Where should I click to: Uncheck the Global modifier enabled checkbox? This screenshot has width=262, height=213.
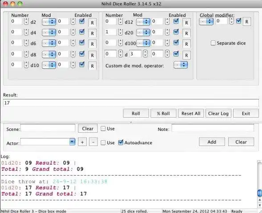(x=238, y=21)
